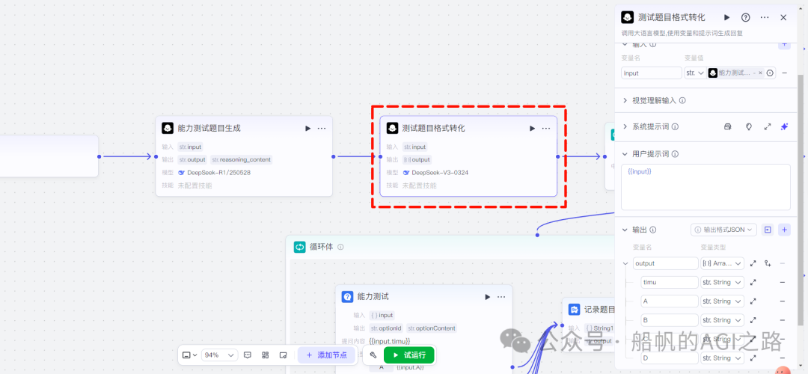Edit the field name B
The image size is (808, 374).
[670, 320]
